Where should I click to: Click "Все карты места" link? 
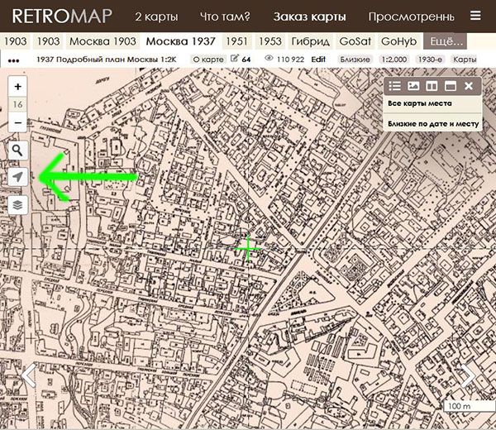point(419,103)
